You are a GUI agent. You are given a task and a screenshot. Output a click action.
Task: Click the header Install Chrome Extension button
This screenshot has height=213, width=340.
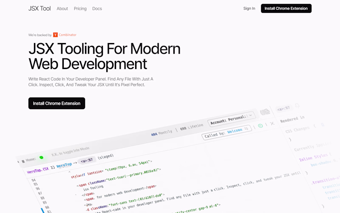(286, 9)
